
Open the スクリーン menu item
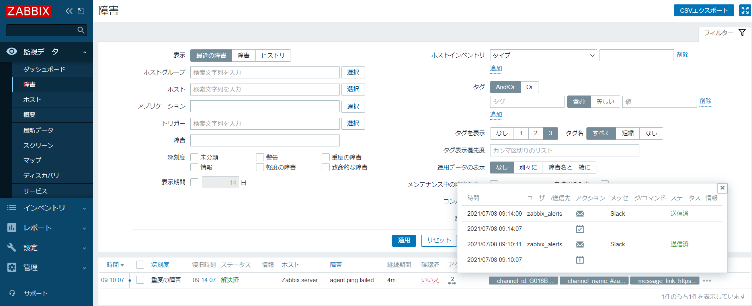tap(53, 145)
